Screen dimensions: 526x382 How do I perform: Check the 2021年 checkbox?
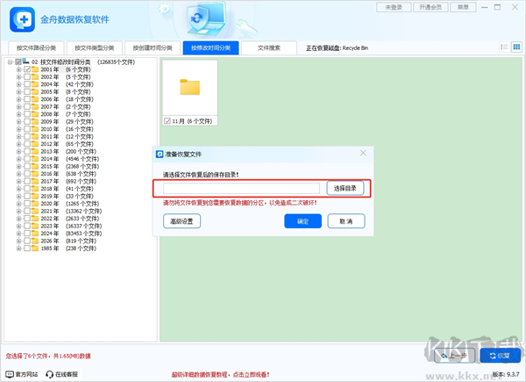(27, 211)
